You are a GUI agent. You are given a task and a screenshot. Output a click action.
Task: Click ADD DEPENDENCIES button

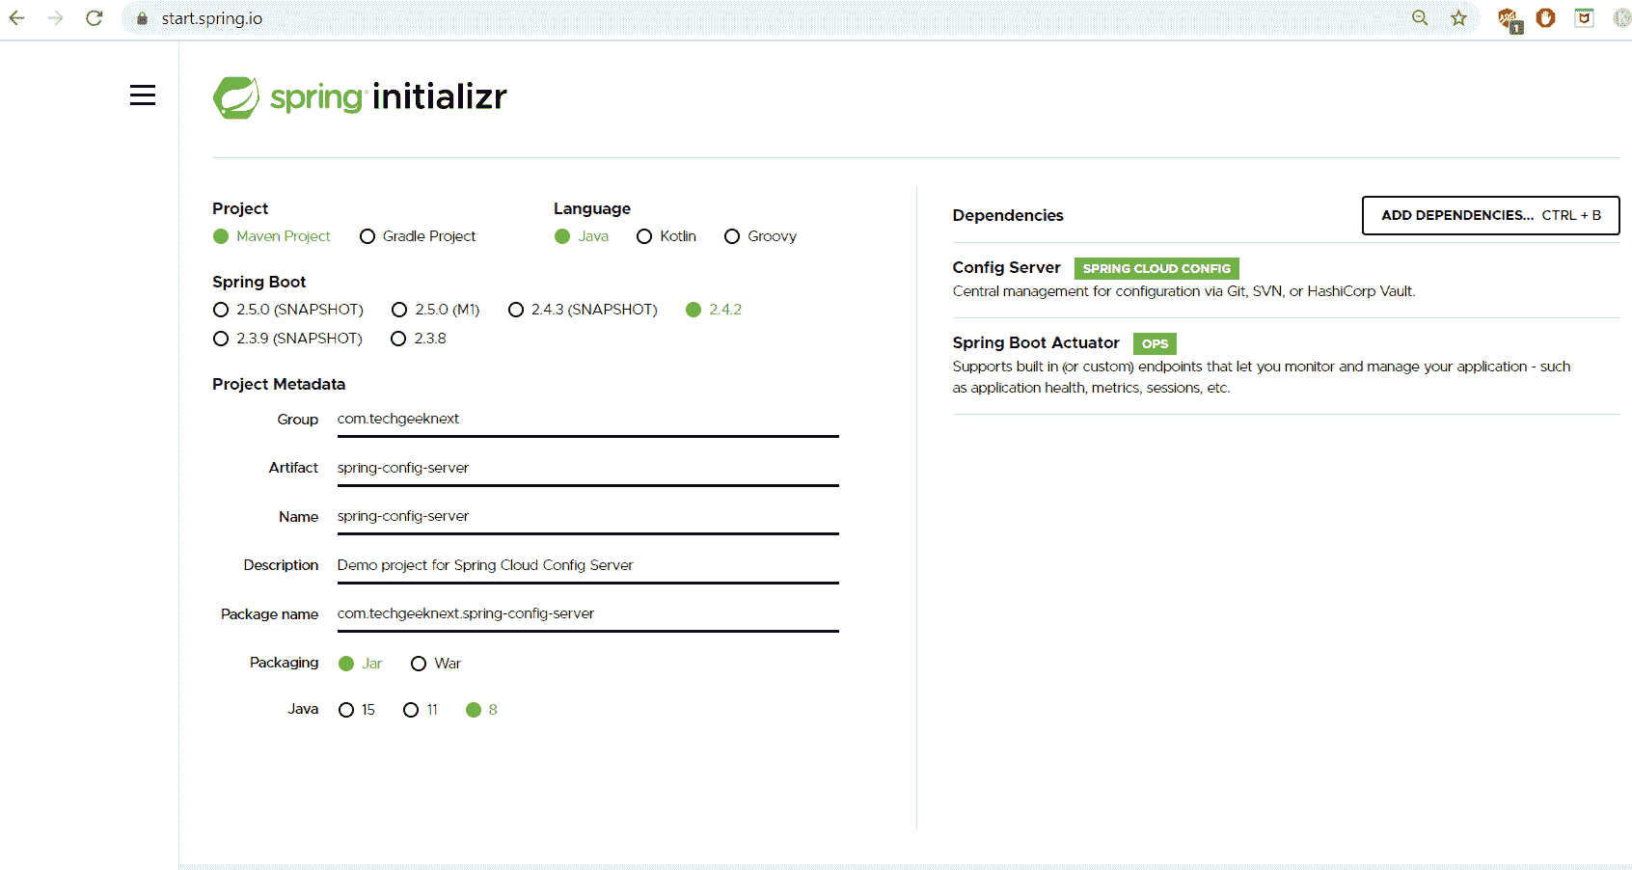click(x=1490, y=215)
